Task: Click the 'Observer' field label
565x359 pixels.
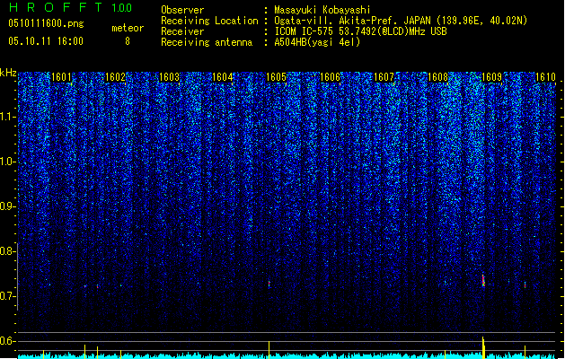Action: (x=182, y=10)
